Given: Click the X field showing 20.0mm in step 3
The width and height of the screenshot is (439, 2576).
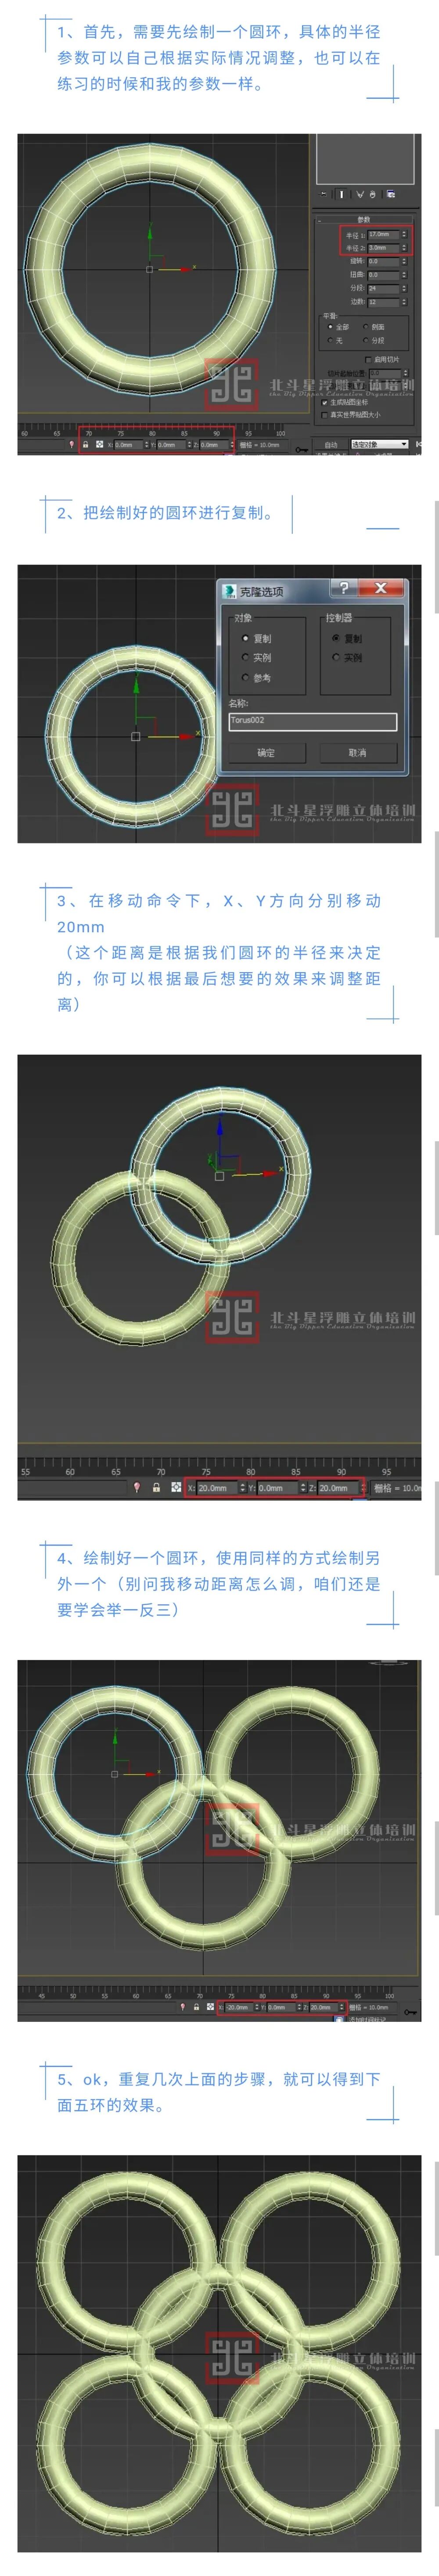Looking at the screenshot, I should [217, 1488].
